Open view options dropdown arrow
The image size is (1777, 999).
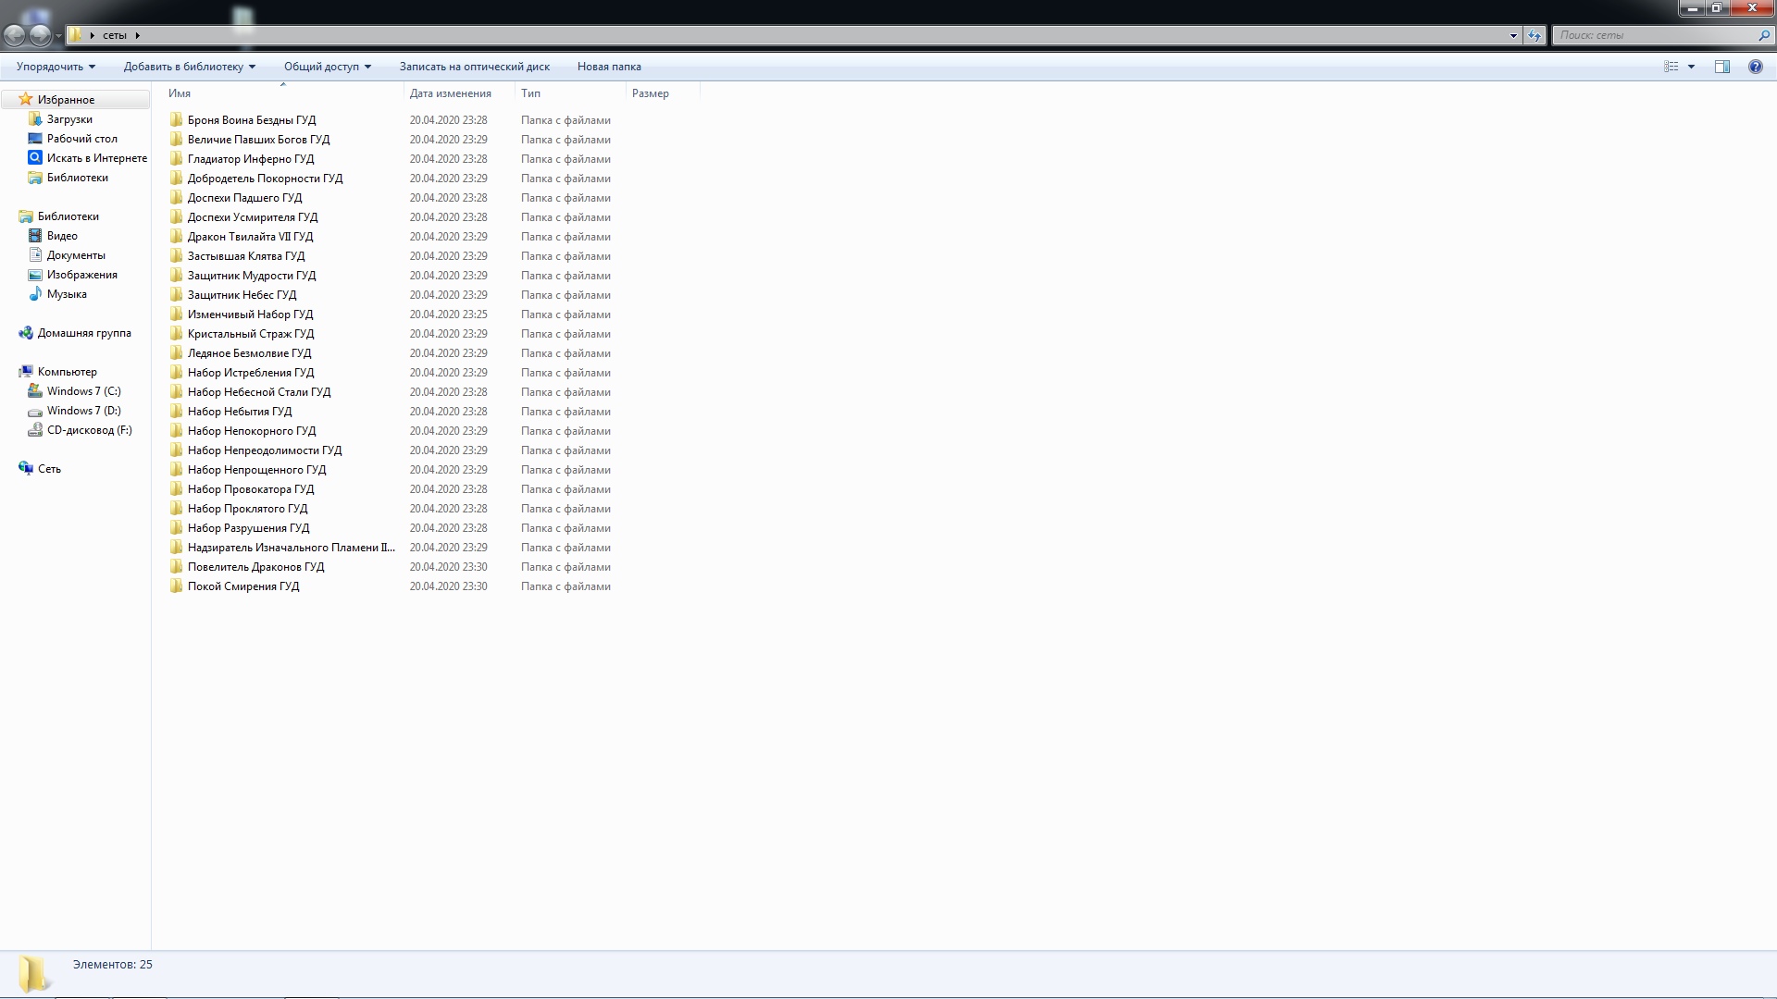pyautogui.click(x=1691, y=67)
